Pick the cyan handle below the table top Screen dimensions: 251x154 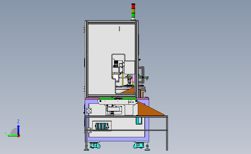pyautogui.click(x=139, y=120)
